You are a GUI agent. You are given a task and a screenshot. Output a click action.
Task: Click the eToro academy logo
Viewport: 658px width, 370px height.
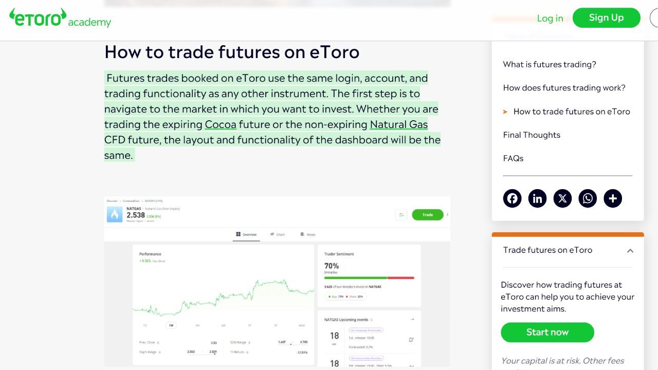(60, 18)
